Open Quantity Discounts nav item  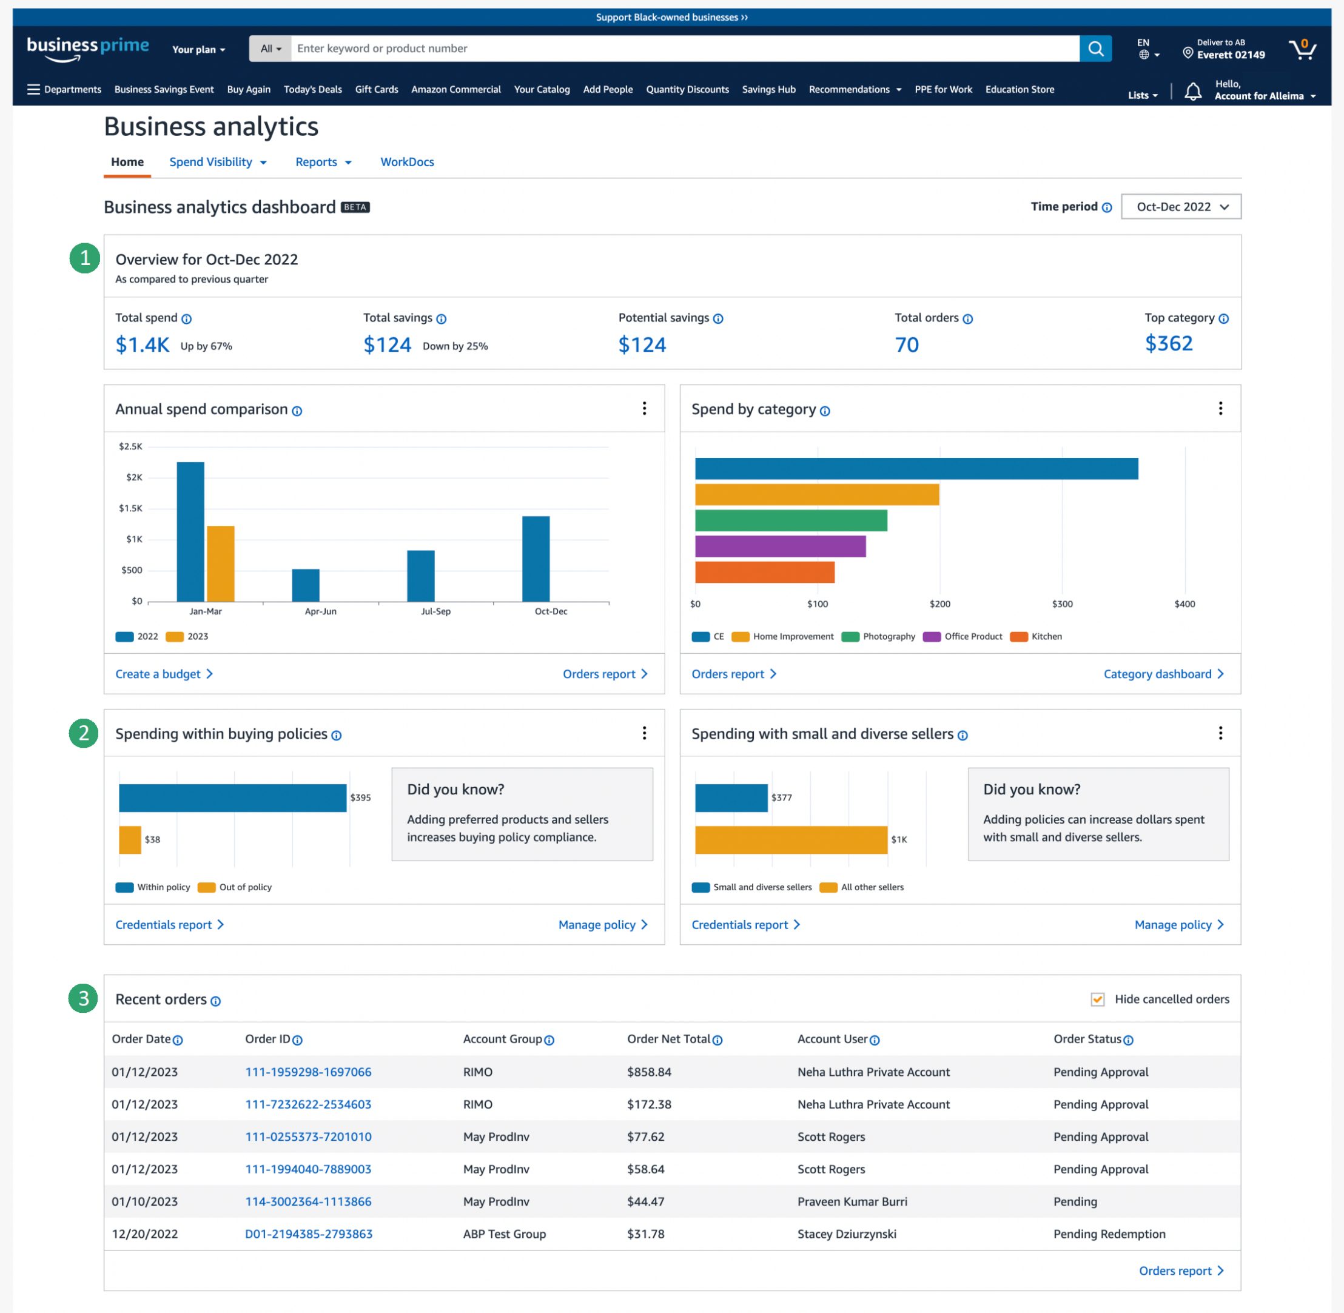coord(687,90)
